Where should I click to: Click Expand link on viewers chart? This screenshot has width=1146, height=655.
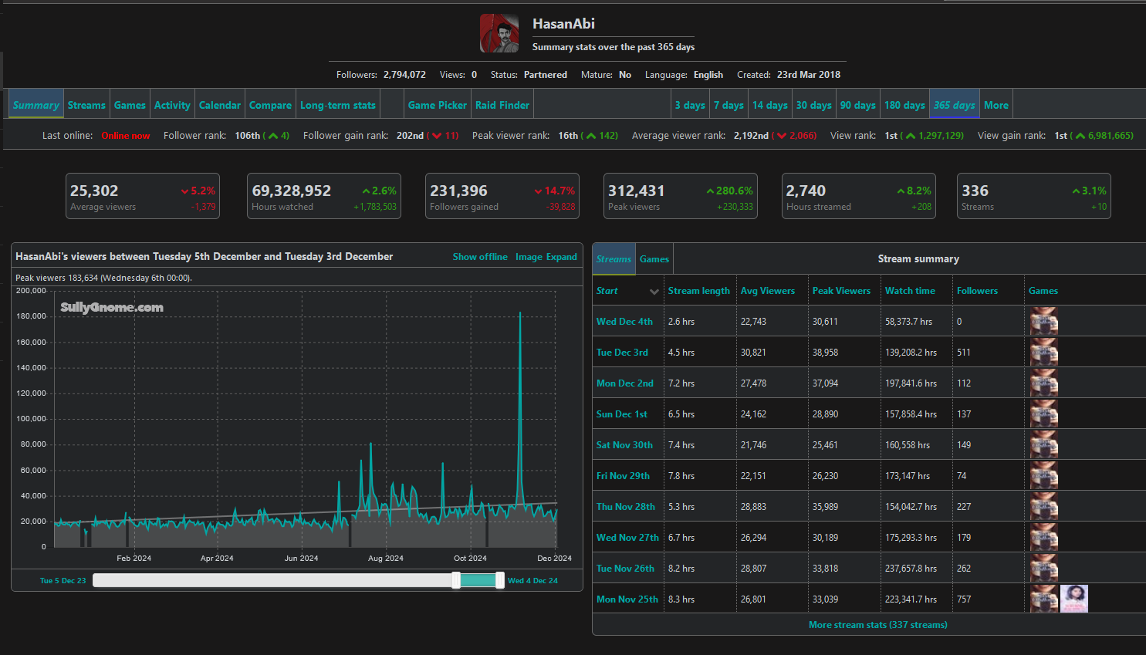pos(562,257)
